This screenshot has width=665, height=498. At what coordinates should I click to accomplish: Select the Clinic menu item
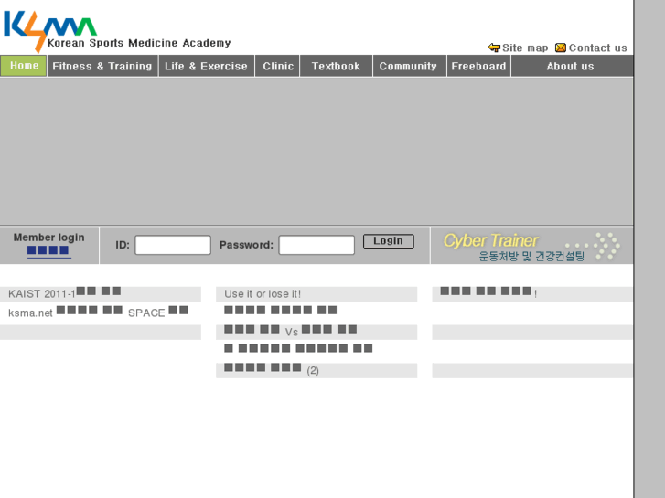pos(278,66)
